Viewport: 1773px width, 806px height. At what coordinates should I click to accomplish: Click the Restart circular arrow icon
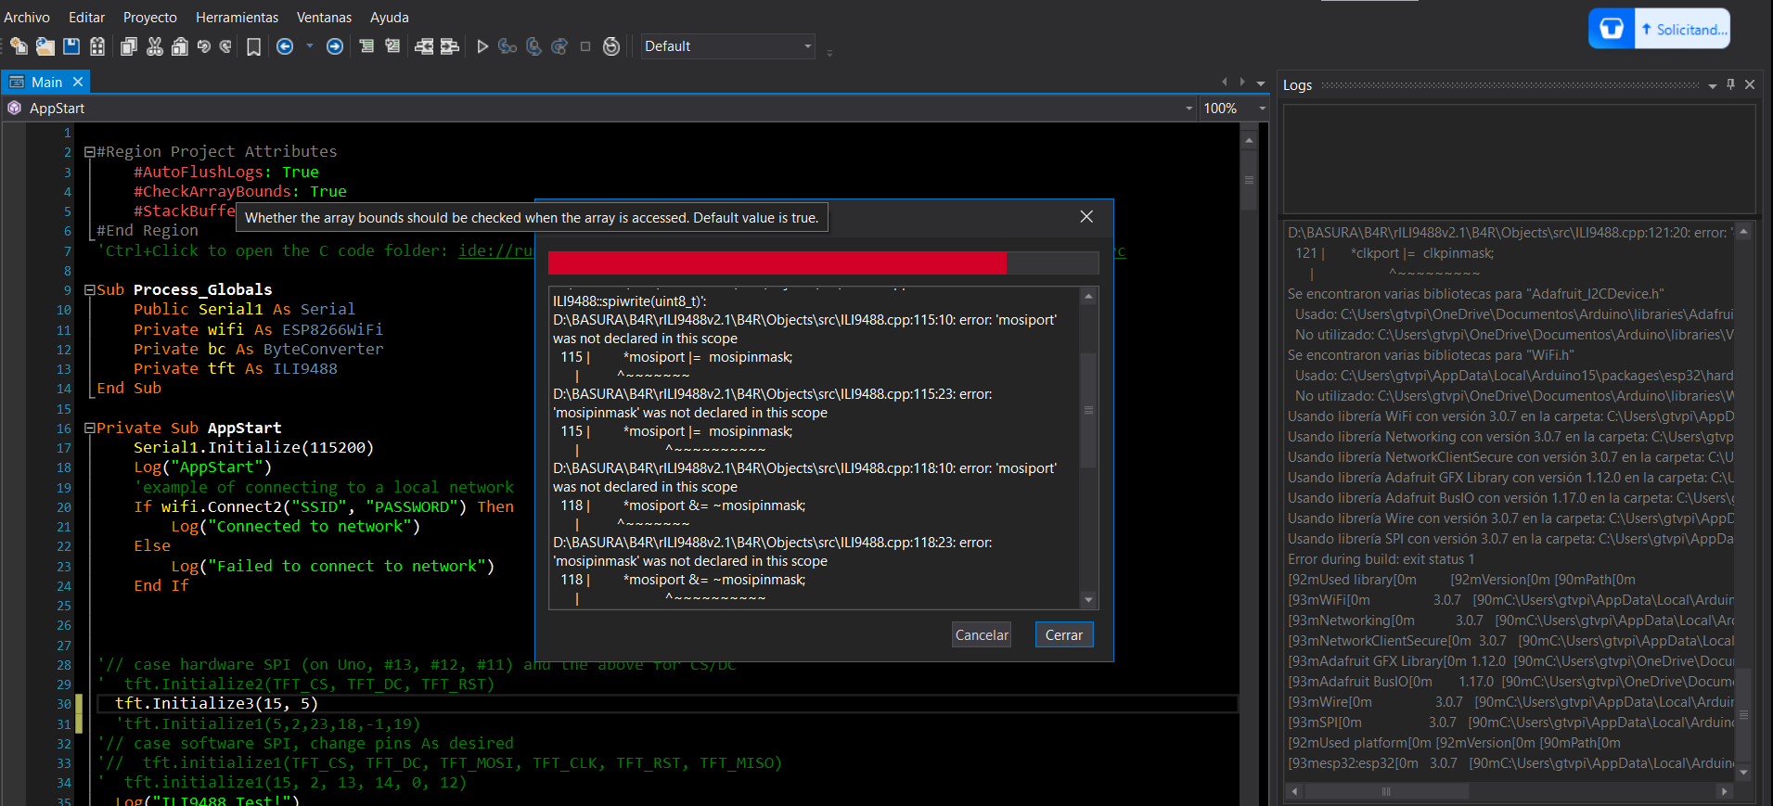[x=611, y=46]
